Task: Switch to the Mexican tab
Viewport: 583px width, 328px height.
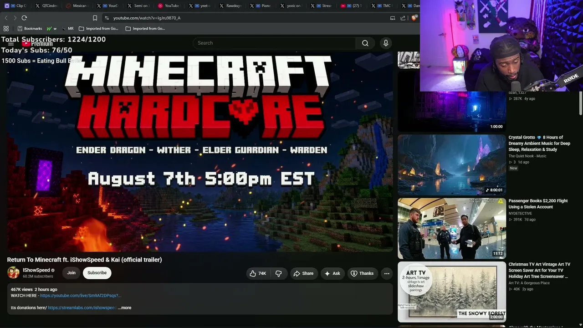Action: 77,6
